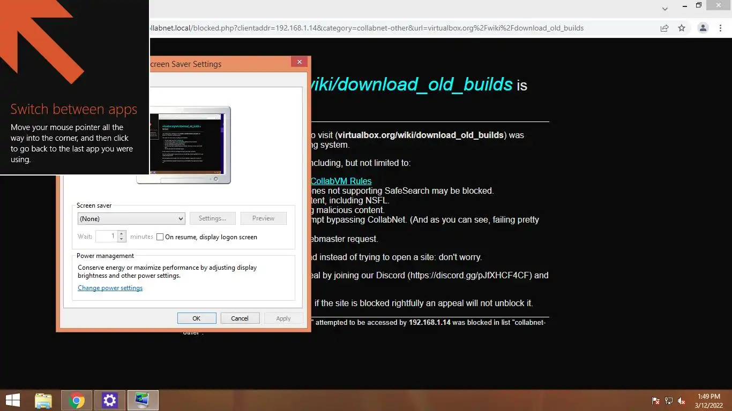Click the Discord invite URL text
Screen dimensions: 732x411
pyautogui.click(x=469, y=276)
